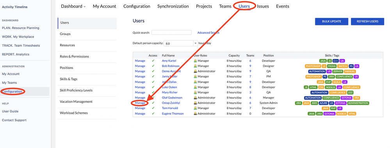This screenshot has width=390, height=148.
Task: Click the Manager role icon for Bob Robinson
Action: 195,66
